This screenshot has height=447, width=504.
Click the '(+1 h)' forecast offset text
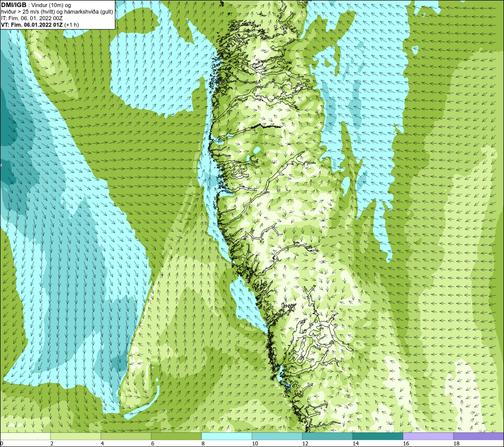coord(72,25)
